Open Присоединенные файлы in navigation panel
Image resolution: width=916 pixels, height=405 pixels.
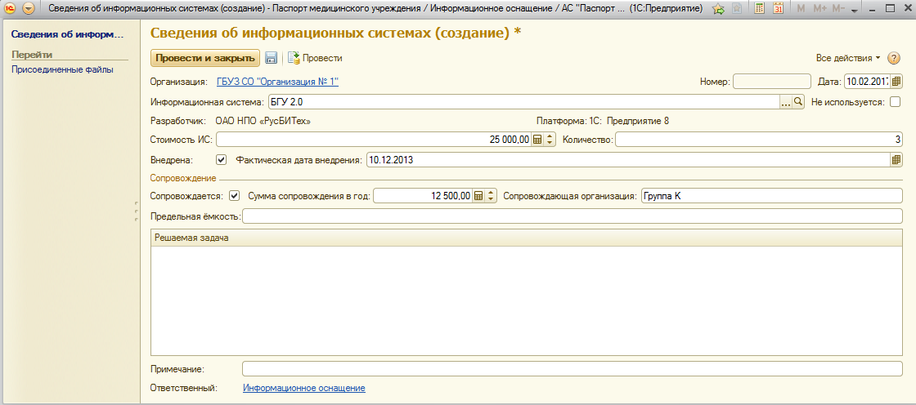(62, 69)
